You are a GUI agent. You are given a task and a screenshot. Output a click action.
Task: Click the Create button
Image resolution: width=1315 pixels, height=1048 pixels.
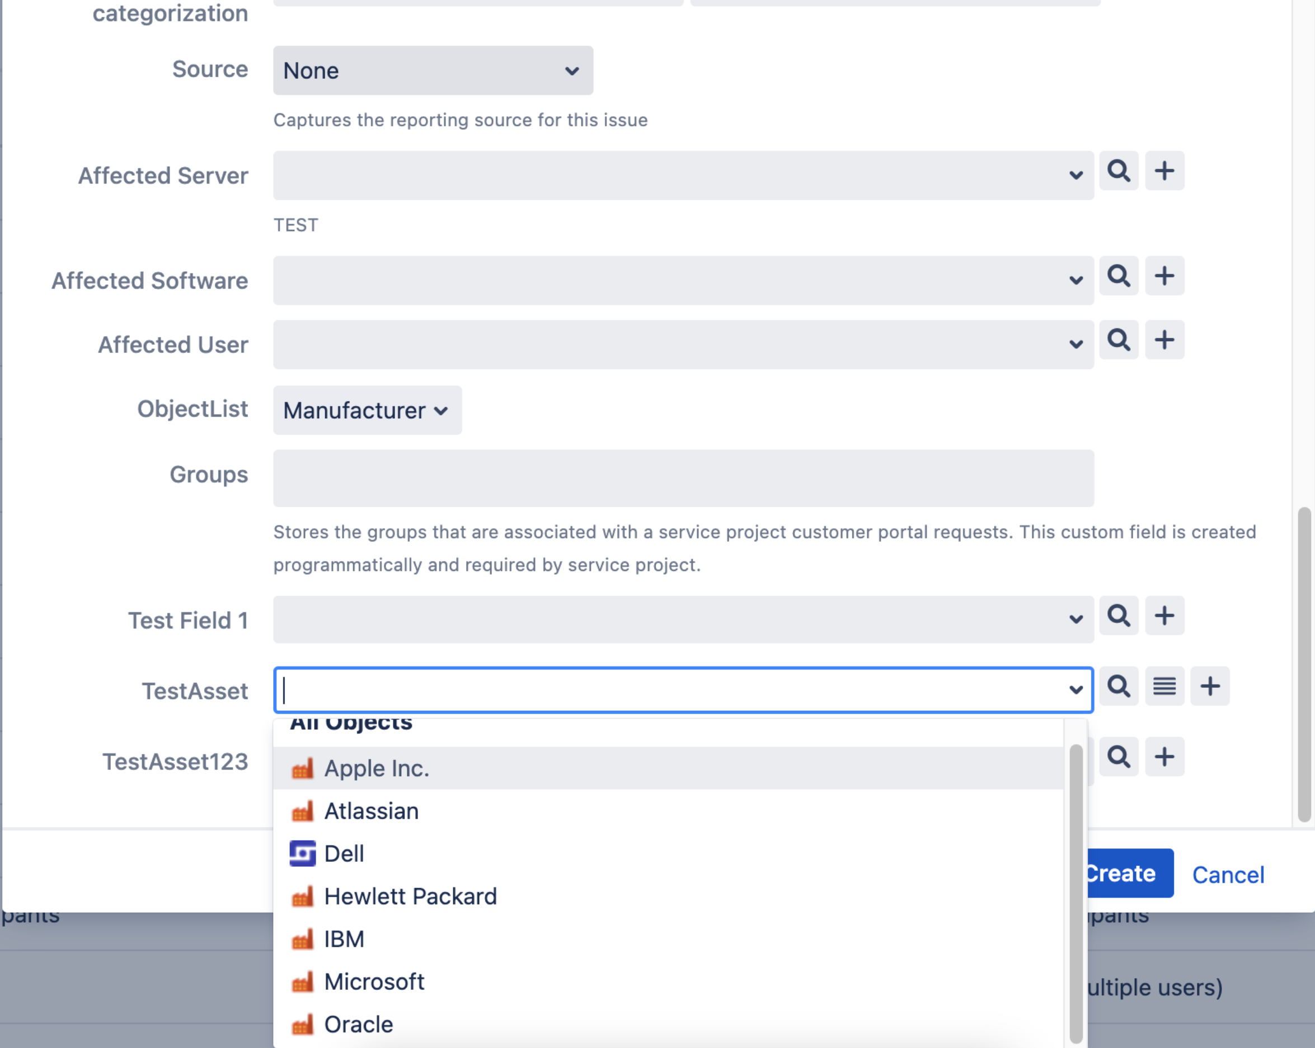[1130, 873]
